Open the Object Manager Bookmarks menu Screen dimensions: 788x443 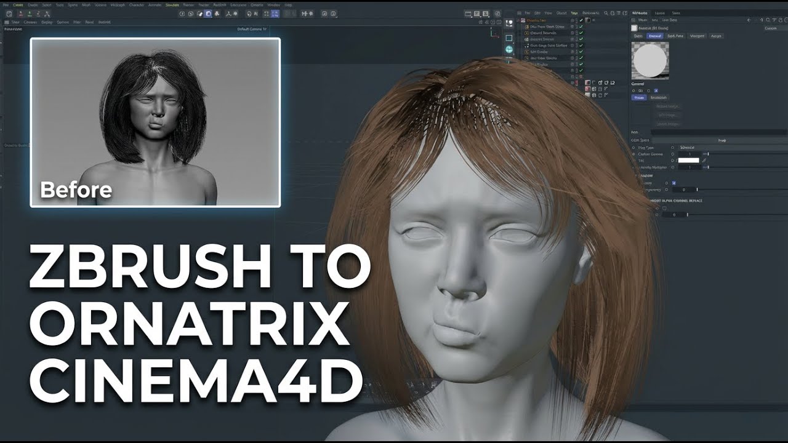coord(590,12)
